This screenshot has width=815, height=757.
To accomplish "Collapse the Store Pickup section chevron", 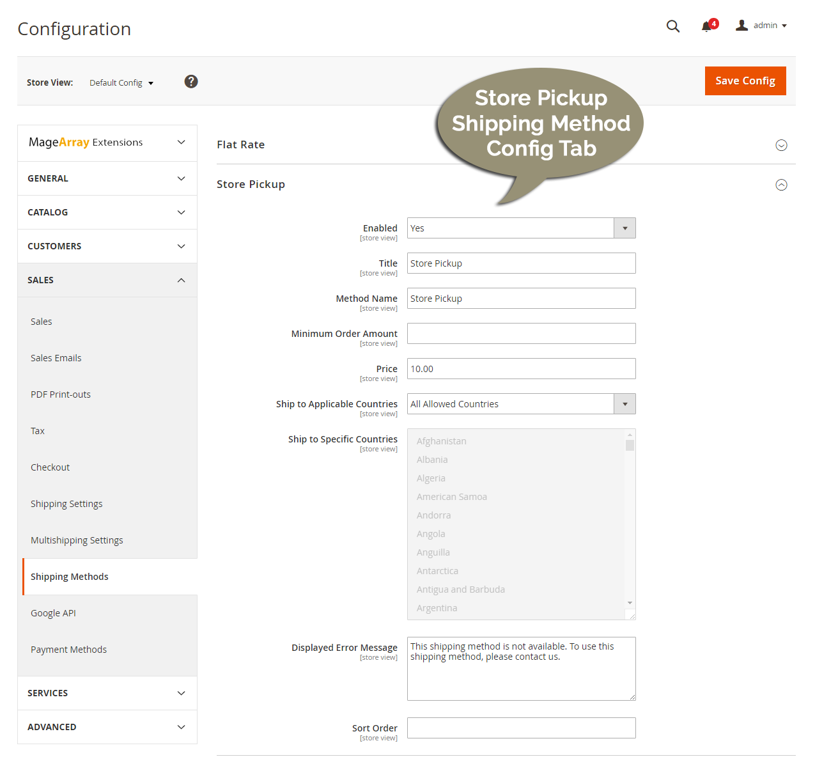I will (781, 185).
